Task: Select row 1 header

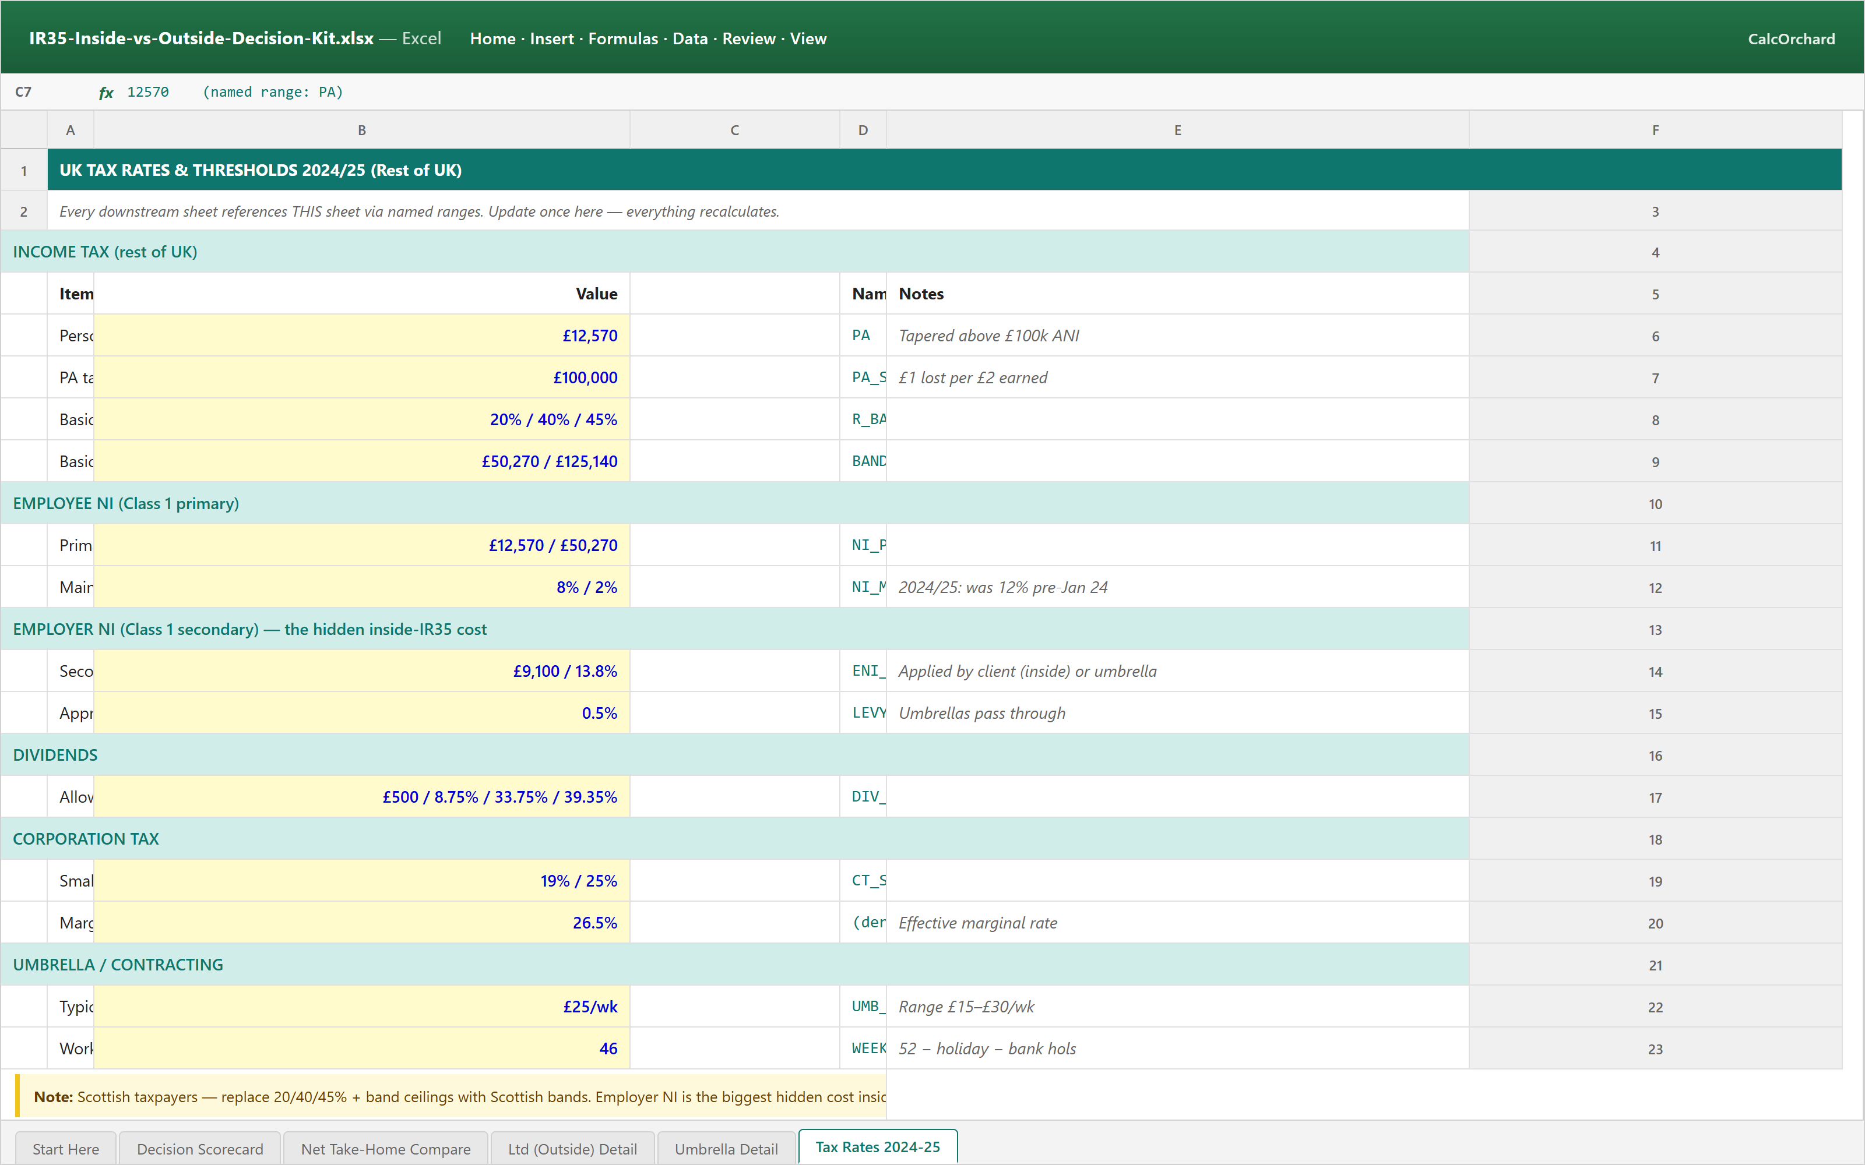Action: (x=24, y=170)
